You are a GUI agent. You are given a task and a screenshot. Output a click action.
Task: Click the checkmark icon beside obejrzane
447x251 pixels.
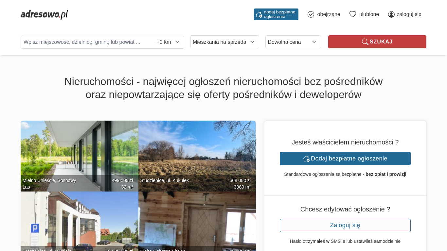coord(311,14)
